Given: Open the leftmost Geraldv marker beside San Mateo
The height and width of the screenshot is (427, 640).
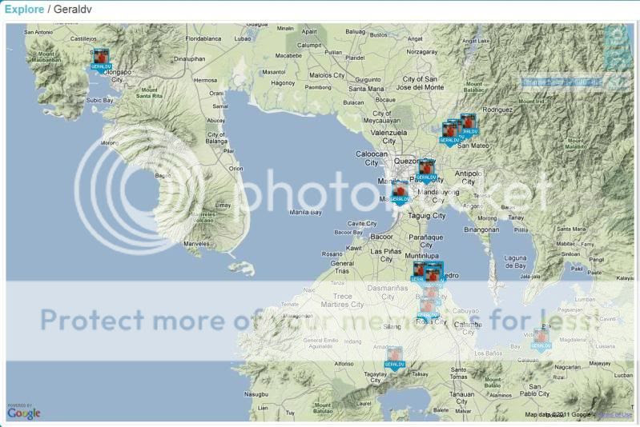Looking at the screenshot, I should click(x=449, y=134).
